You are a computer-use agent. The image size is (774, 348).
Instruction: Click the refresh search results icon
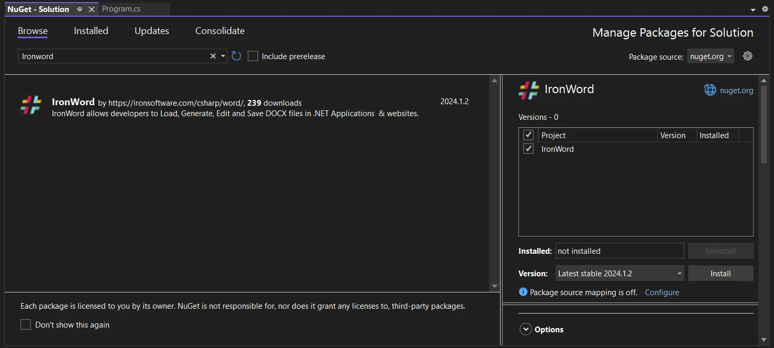(236, 56)
